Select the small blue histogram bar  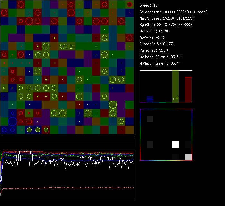click(149, 99)
